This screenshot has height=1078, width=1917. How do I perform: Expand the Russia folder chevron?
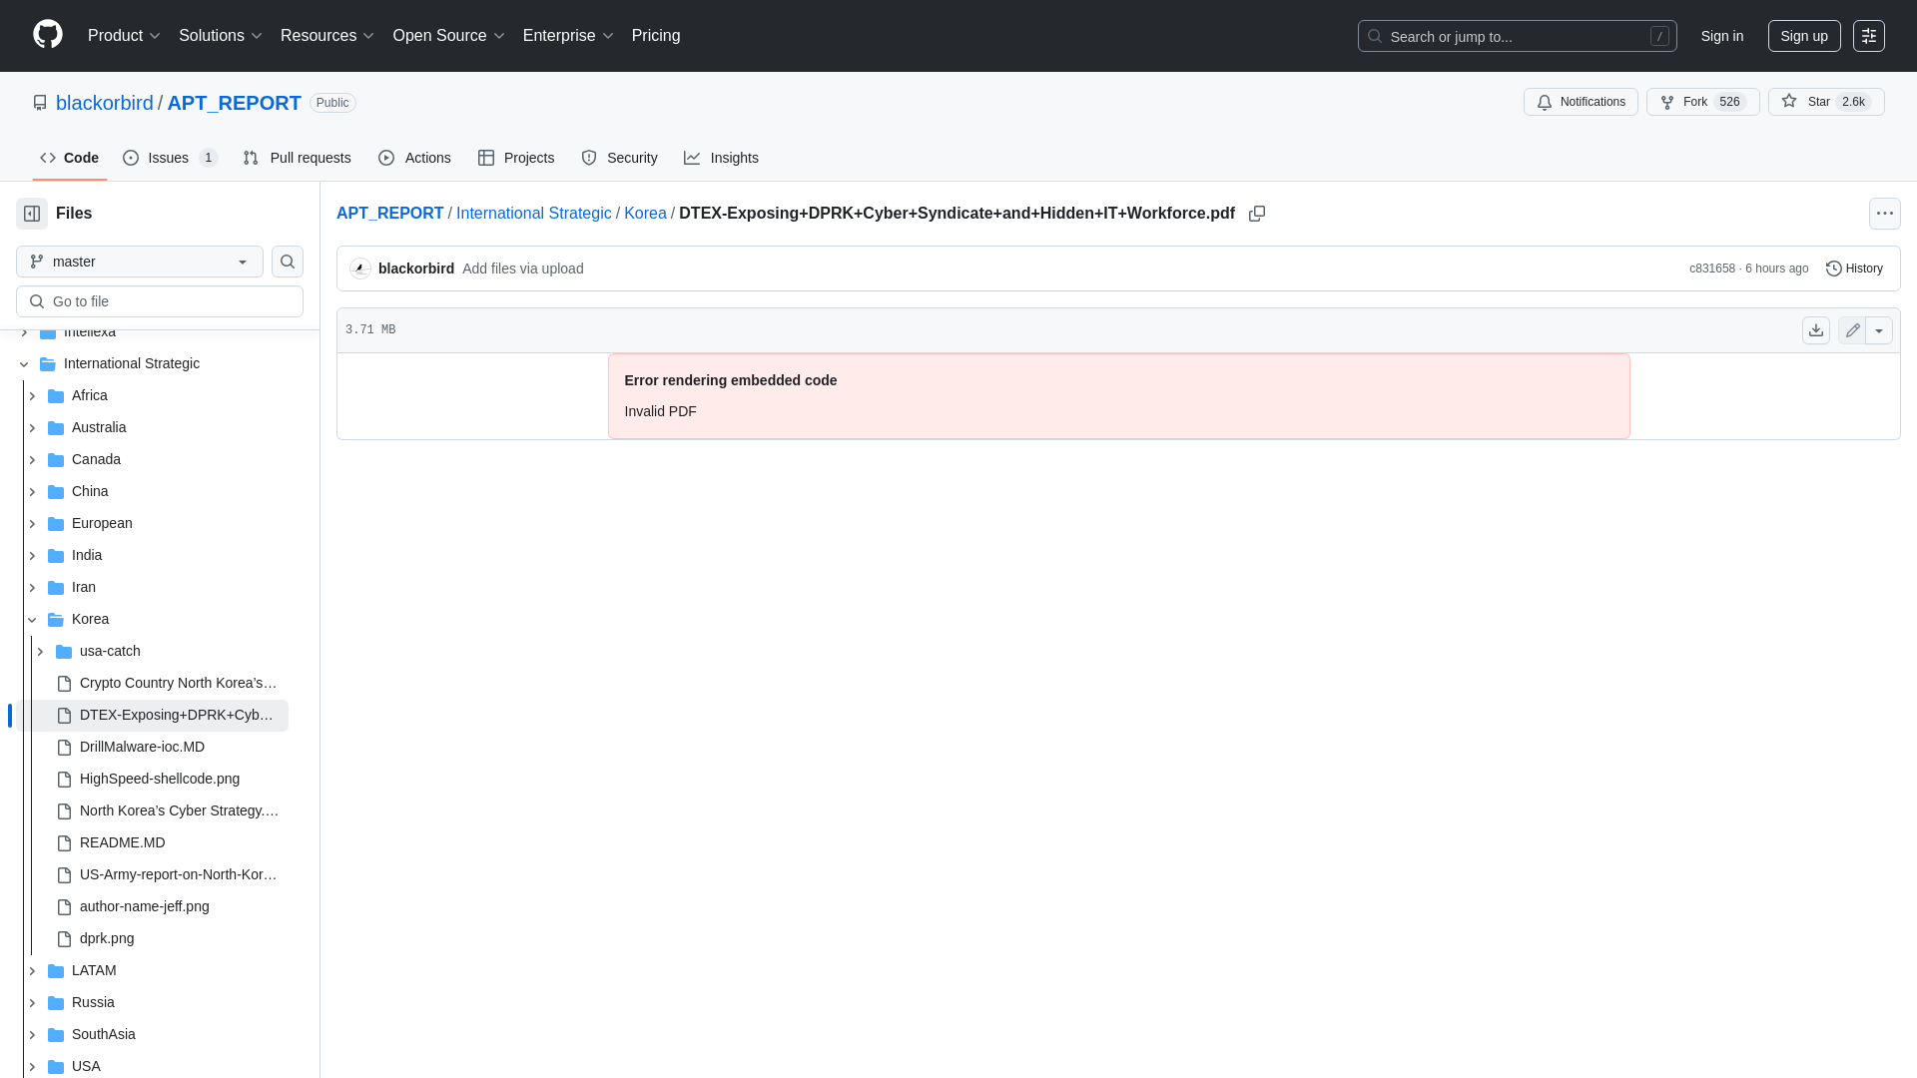click(32, 1003)
